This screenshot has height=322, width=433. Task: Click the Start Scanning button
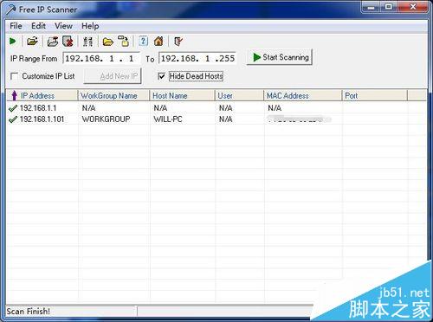(280, 57)
